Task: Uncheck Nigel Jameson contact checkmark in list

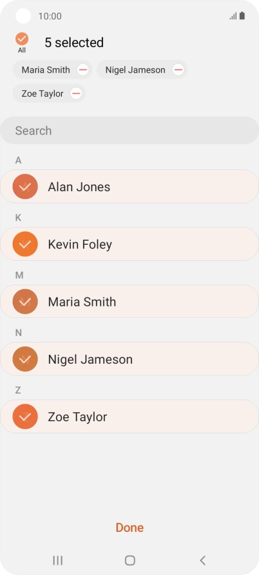Action: click(x=25, y=359)
